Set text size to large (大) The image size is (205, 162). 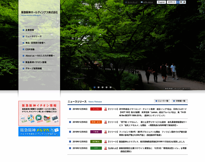[x=184, y=2]
